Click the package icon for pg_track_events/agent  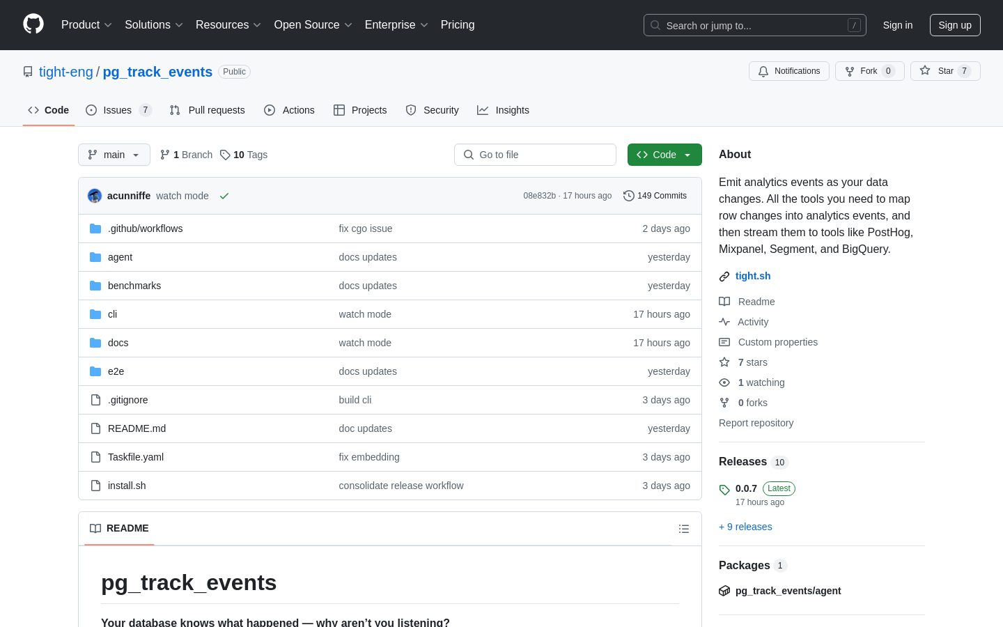(724, 591)
